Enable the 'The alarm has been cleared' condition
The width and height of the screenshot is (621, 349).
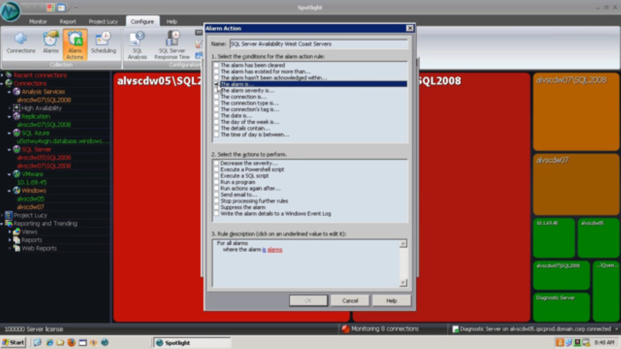pos(216,65)
